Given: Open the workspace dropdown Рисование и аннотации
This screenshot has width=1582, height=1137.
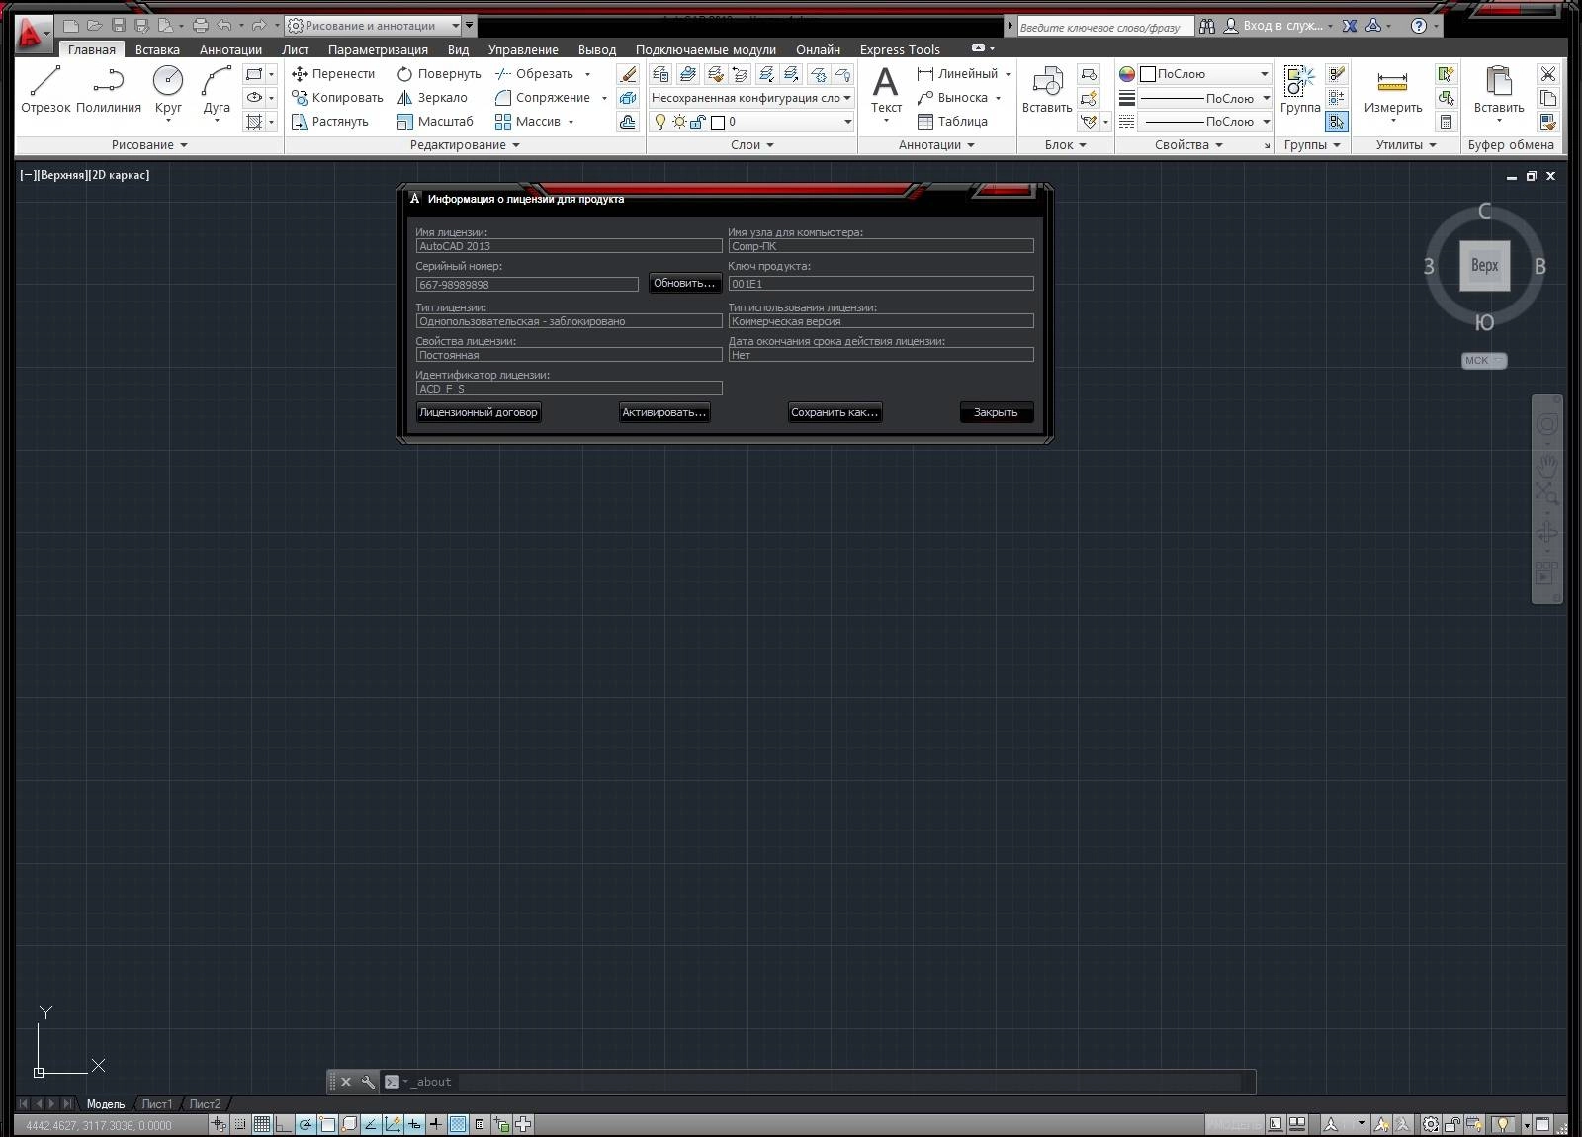Looking at the screenshot, I should click(x=374, y=26).
